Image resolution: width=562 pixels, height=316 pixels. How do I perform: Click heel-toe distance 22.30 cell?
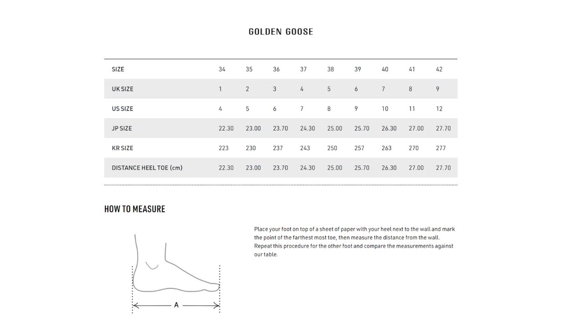click(226, 168)
